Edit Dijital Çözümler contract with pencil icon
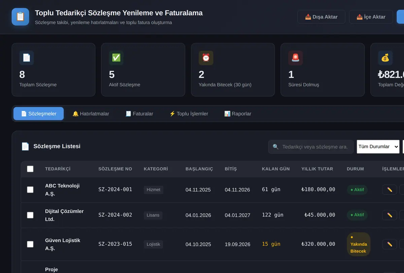 [390, 215]
